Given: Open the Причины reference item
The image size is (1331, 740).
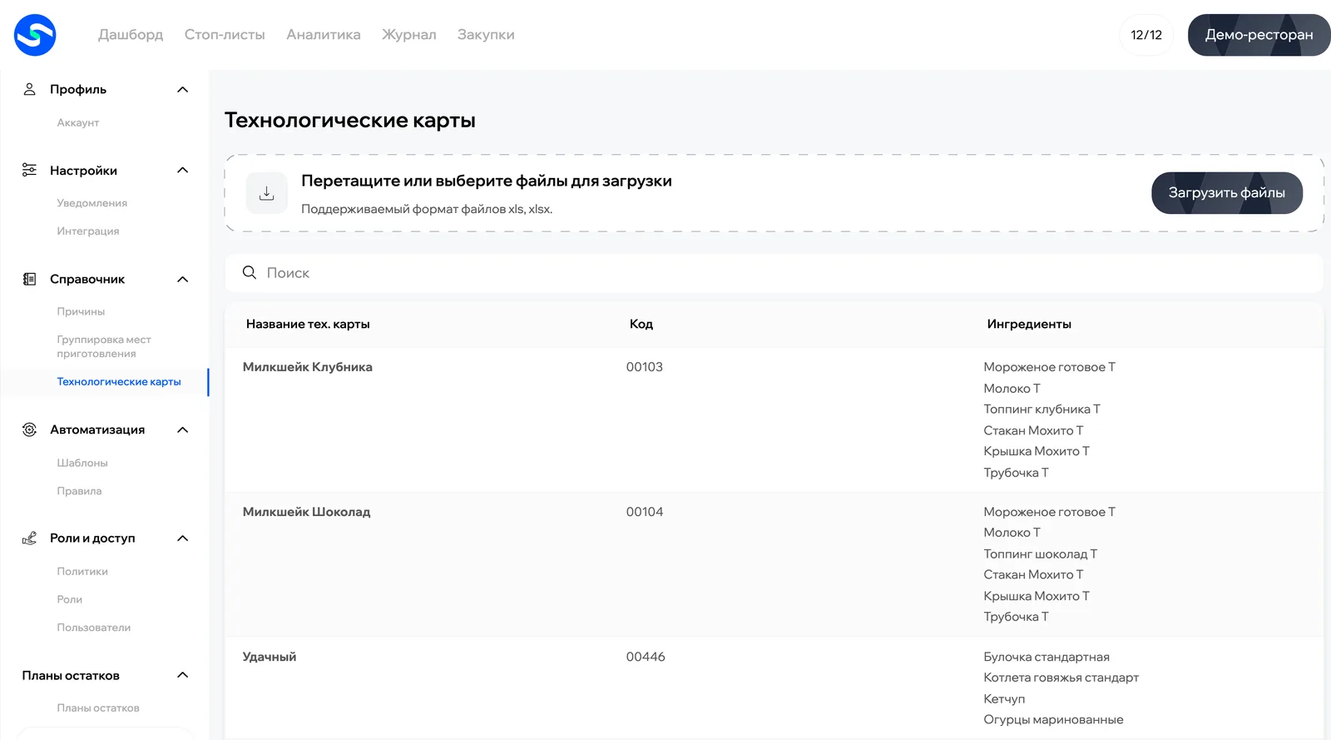Looking at the screenshot, I should coord(81,311).
